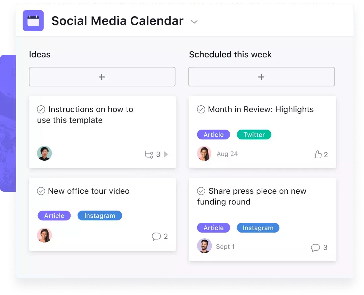Toggle completion for 'Share press piece' task
This screenshot has width=364, height=295.
pyautogui.click(x=201, y=191)
